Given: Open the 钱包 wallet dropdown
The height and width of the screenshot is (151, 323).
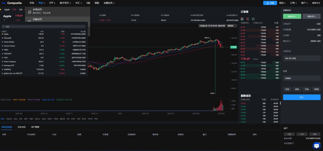Looking at the screenshot, I should (282, 3).
